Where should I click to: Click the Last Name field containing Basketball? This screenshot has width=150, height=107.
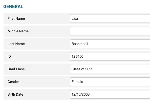[x=110, y=44]
